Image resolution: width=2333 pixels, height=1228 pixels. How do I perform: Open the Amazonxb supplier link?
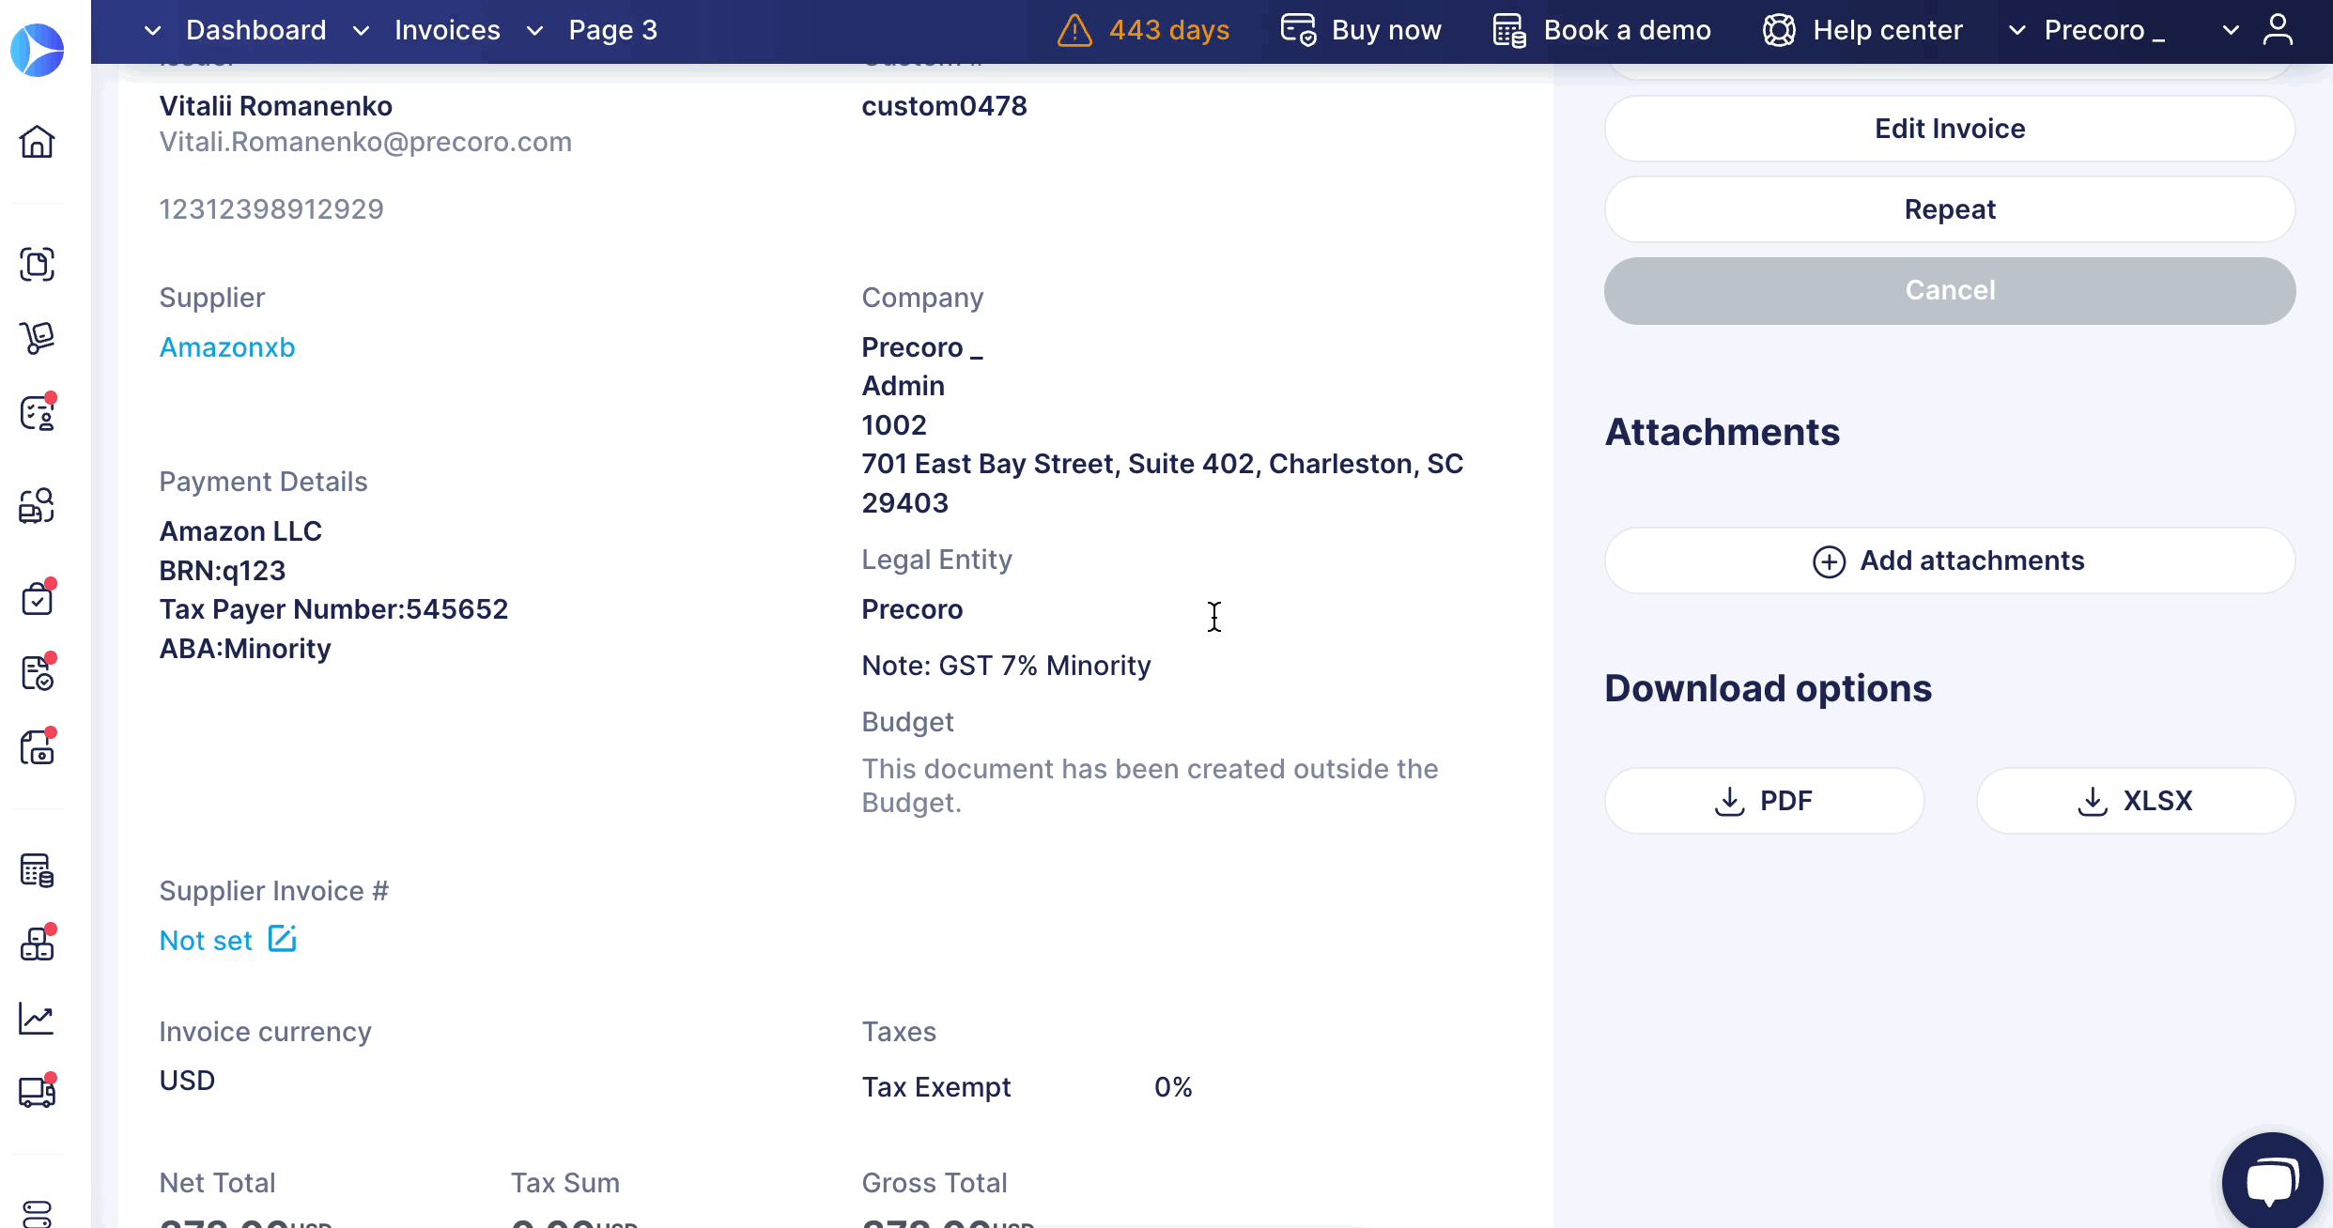(227, 347)
